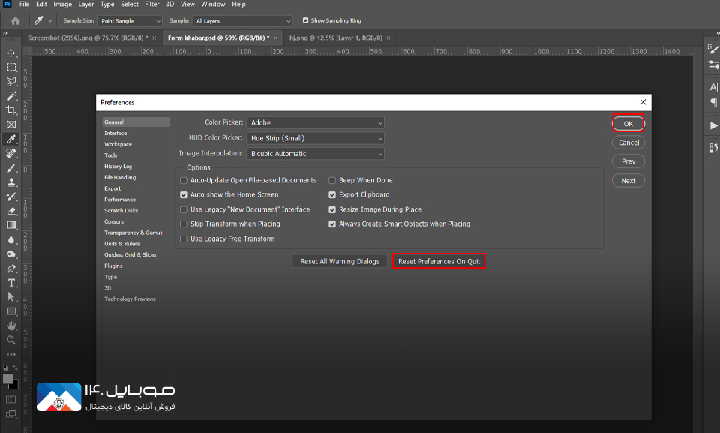The height and width of the screenshot is (433, 720).
Task: Select the Spot Healing Brush tool
Action: click(11, 154)
